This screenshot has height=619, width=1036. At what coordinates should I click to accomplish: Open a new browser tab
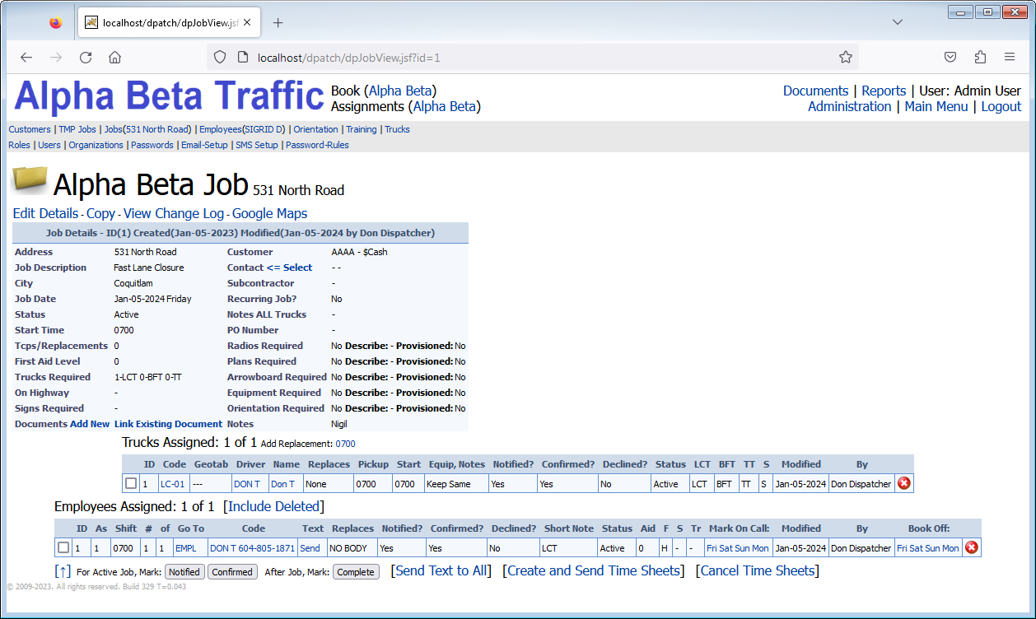tap(278, 22)
